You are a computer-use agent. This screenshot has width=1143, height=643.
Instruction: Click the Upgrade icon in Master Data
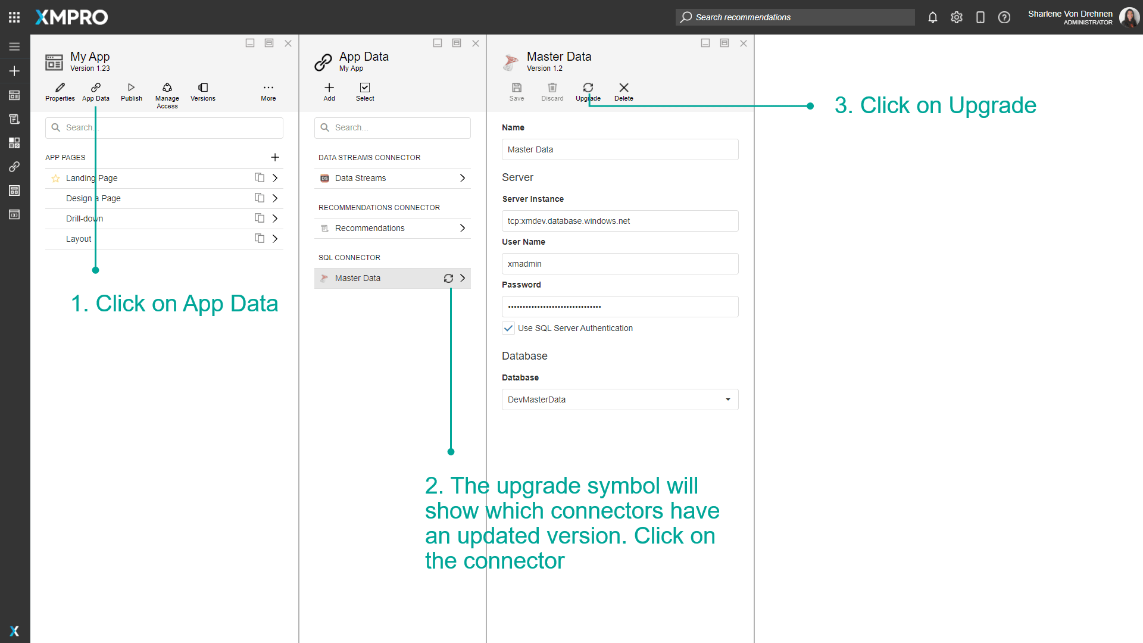pyautogui.click(x=588, y=88)
